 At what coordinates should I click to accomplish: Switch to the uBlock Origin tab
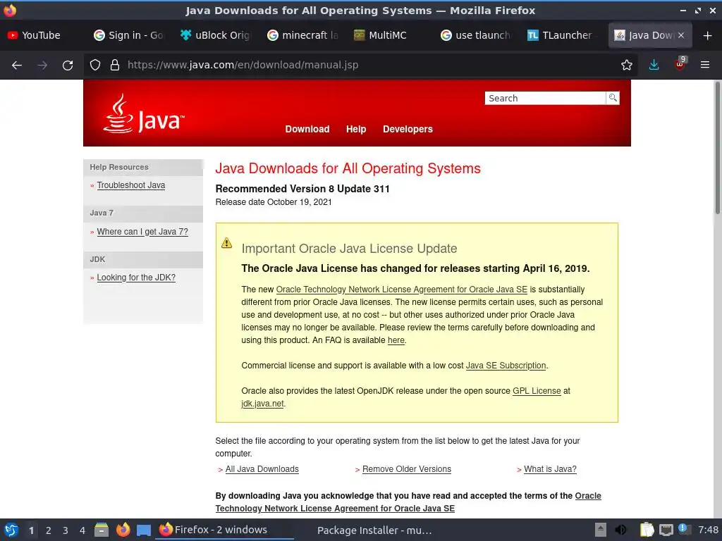tap(214, 35)
